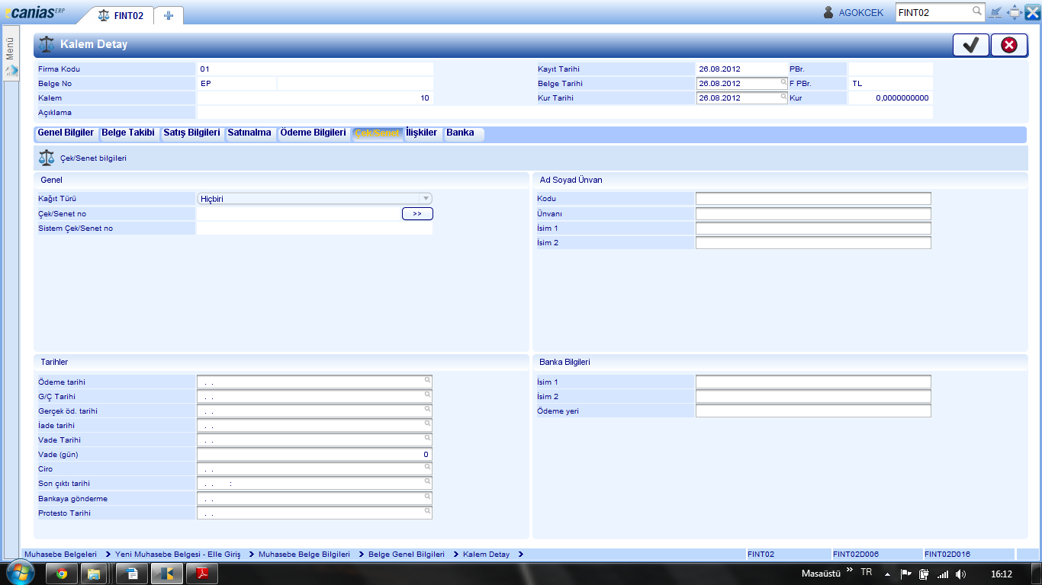
Task: Go to Yeni Muhasebe Belgesi - Elle Giriş breadcrumb
Action: click(x=178, y=555)
